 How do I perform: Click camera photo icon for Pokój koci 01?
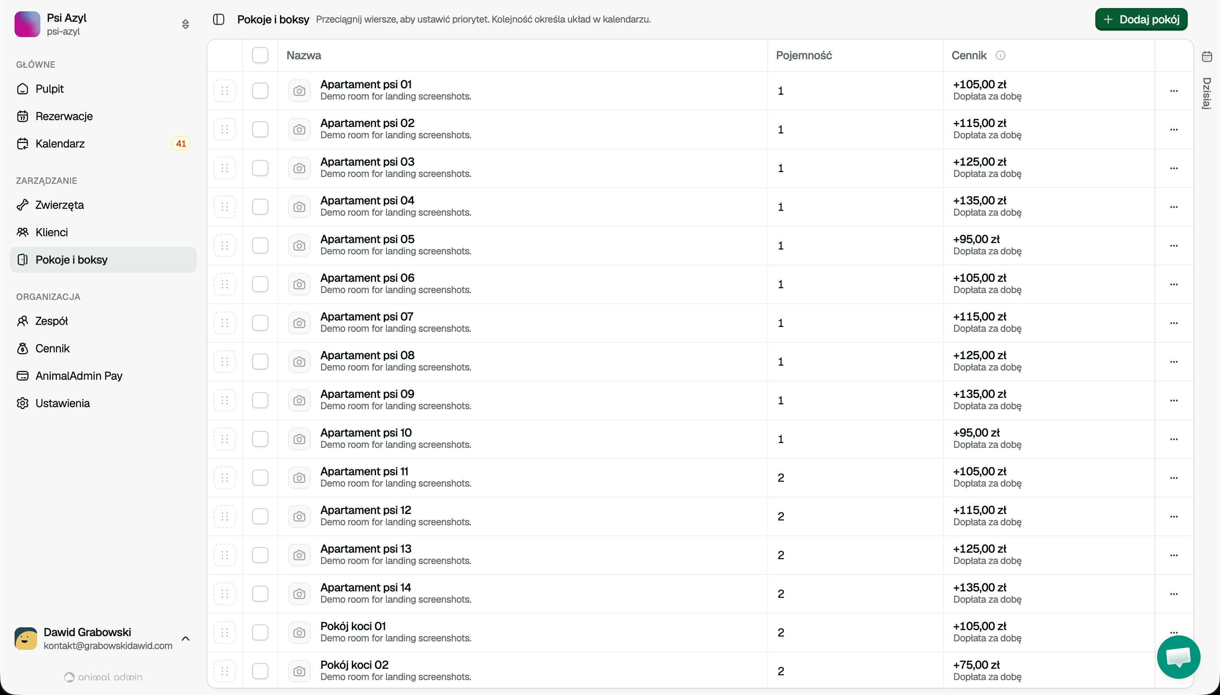(299, 633)
